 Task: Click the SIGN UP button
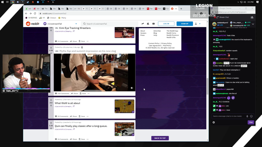(185, 24)
